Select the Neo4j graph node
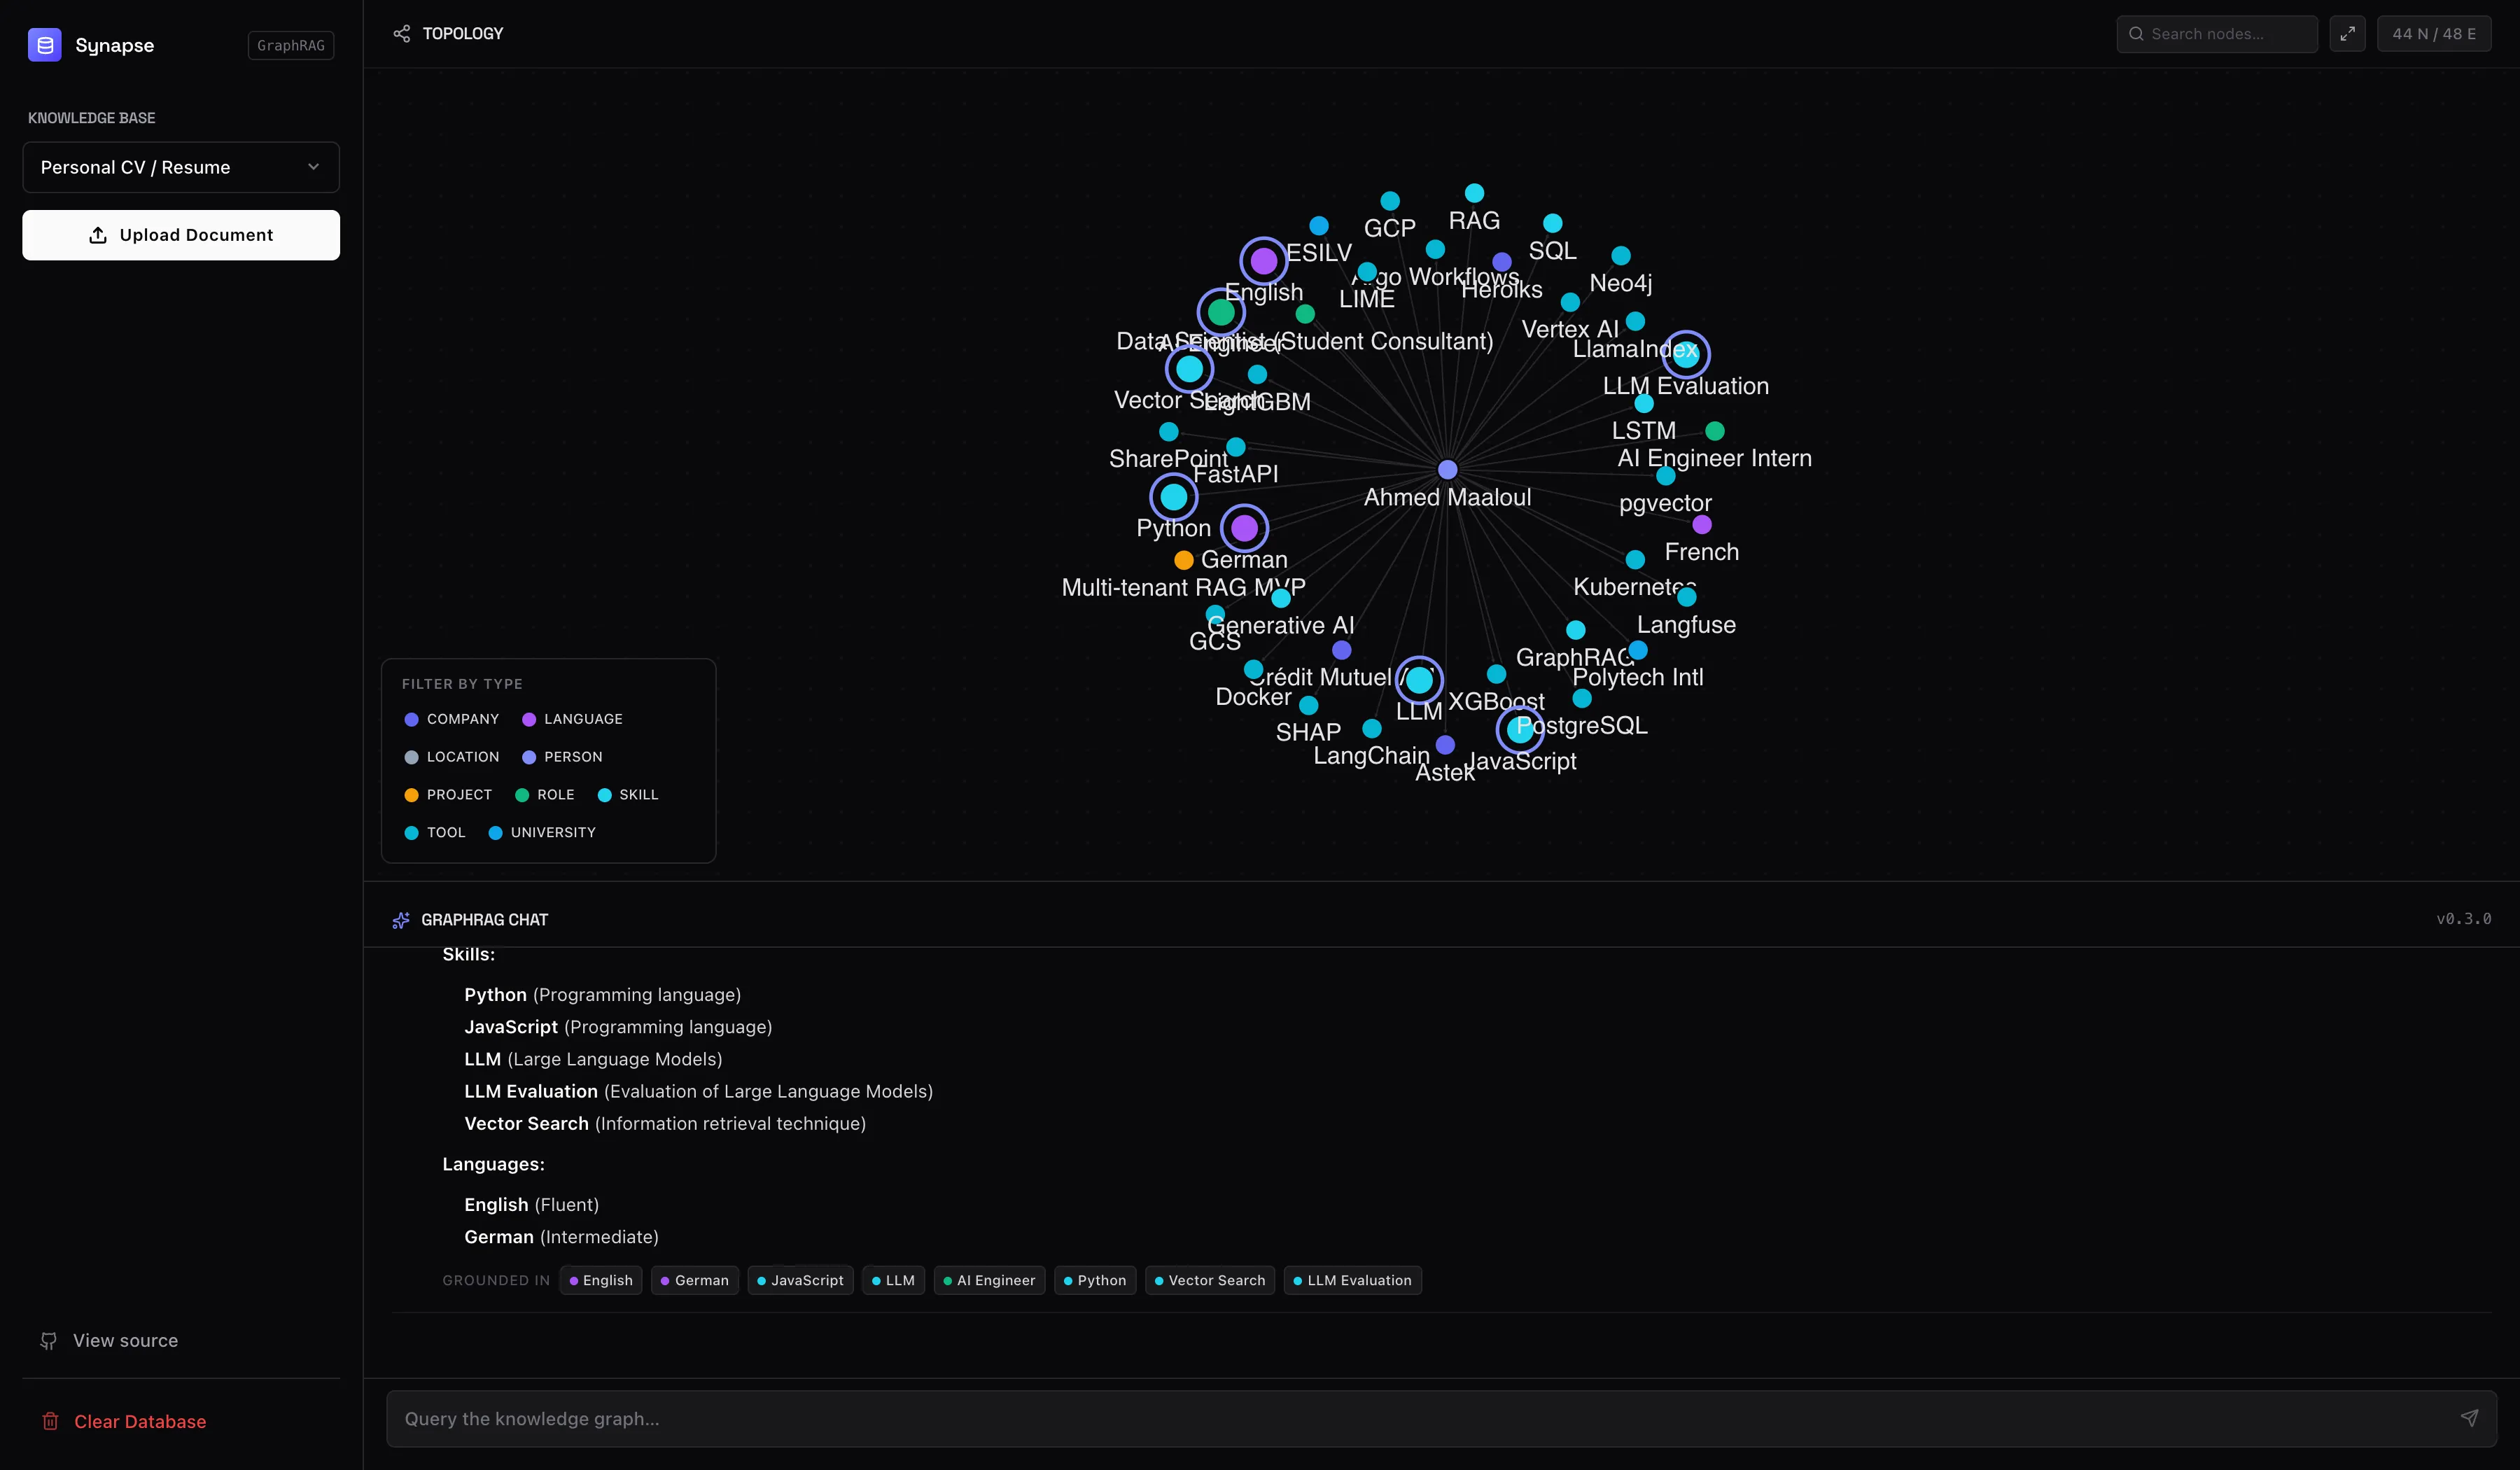This screenshot has width=2520, height=1470. point(1621,255)
